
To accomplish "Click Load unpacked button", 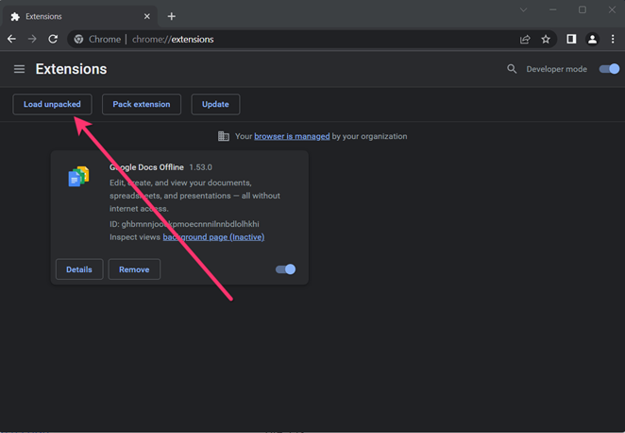I will coord(52,104).
